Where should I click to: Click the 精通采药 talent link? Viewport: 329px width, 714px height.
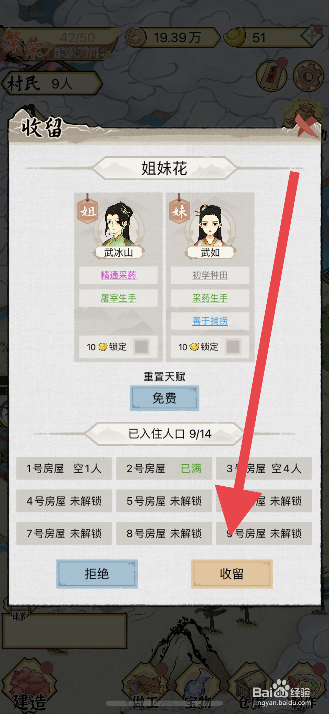pyautogui.click(x=118, y=275)
